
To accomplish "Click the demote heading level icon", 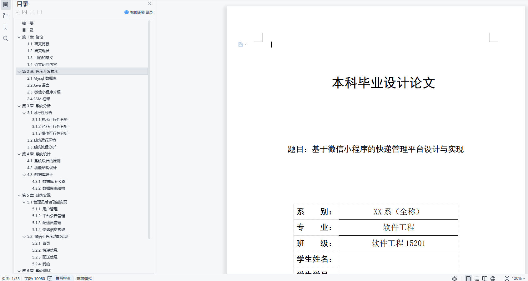I will pos(40,12).
